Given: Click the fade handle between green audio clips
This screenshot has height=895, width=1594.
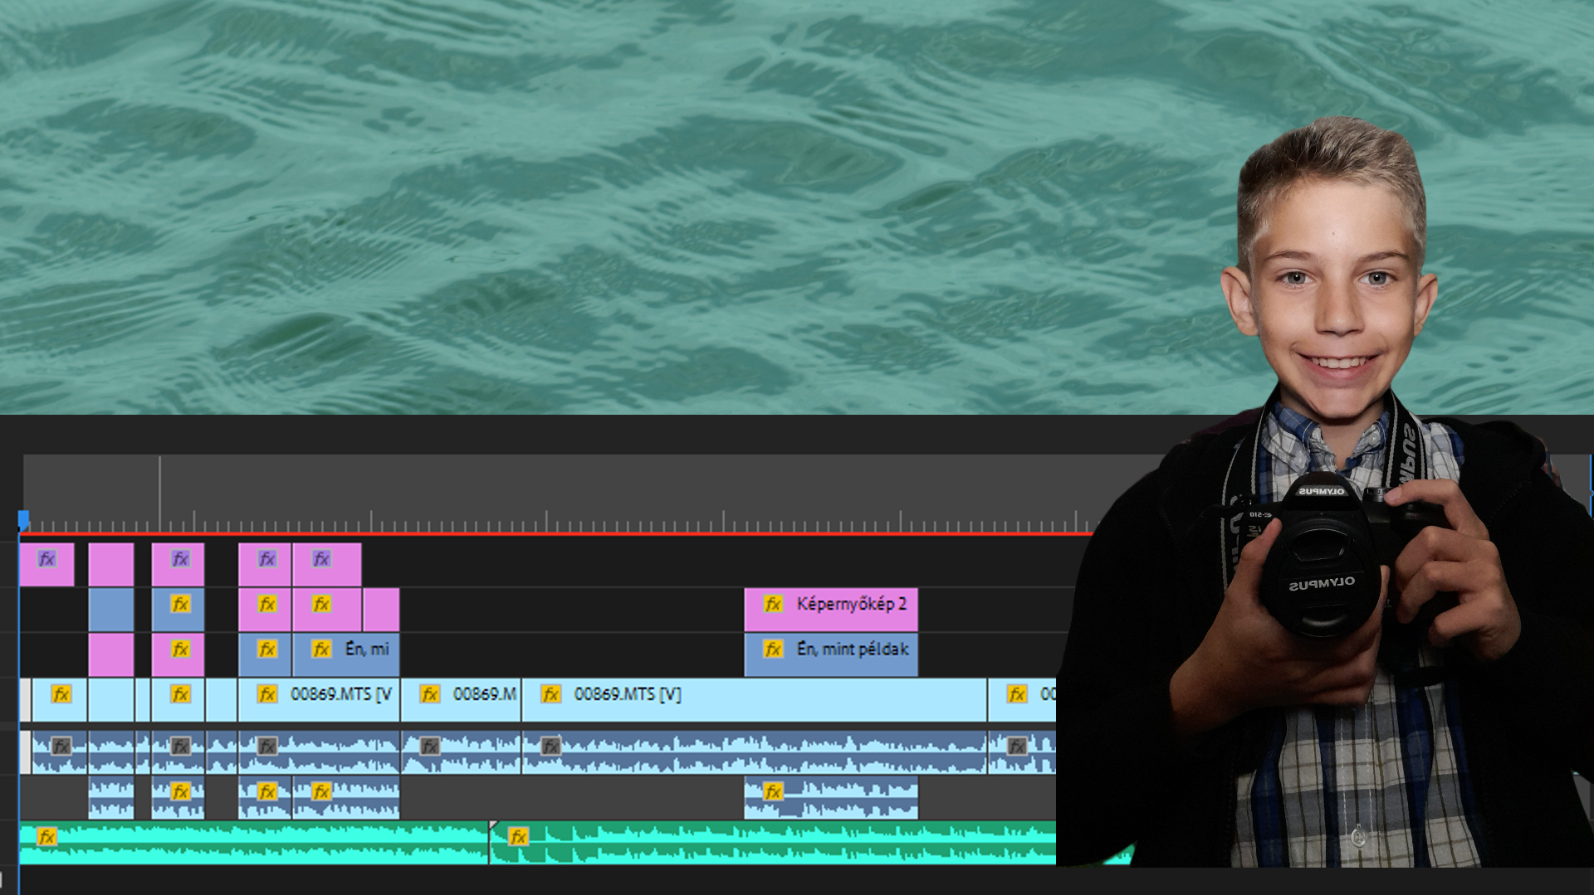Looking at the screenshot, I should click(x=493, y=825).
